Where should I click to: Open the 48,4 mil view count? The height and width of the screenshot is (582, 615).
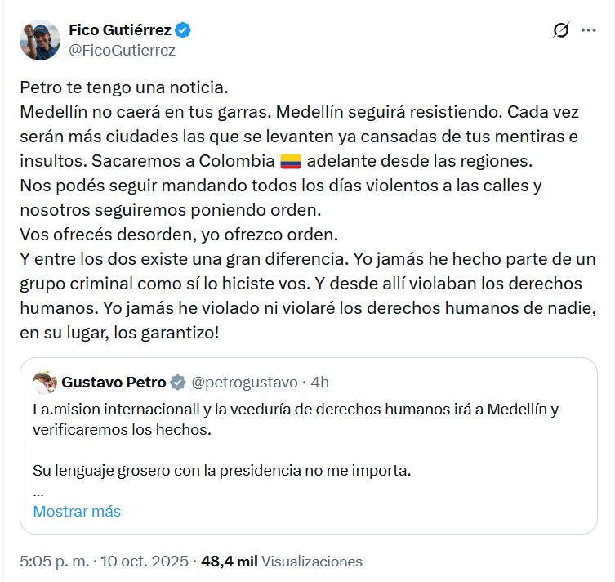tap(230, 562)
